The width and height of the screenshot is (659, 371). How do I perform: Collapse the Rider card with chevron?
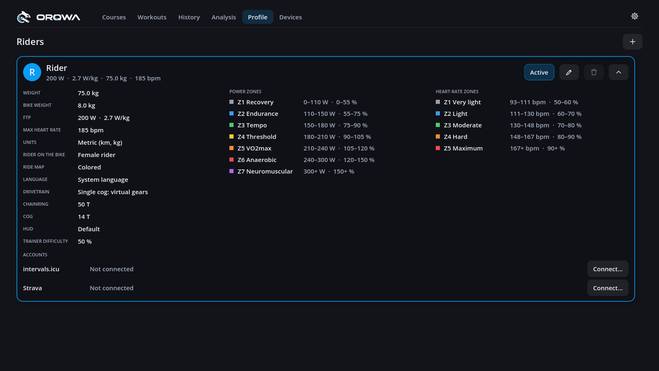click(619, 72)
